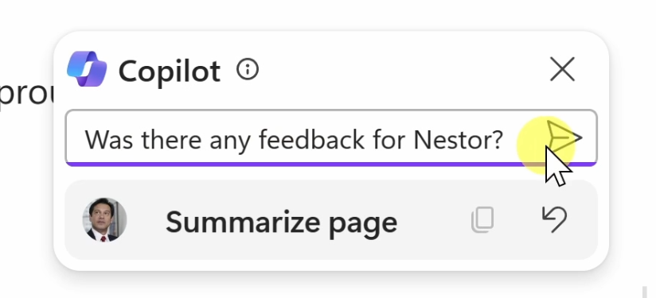Click the Summarize page history row

331,220
